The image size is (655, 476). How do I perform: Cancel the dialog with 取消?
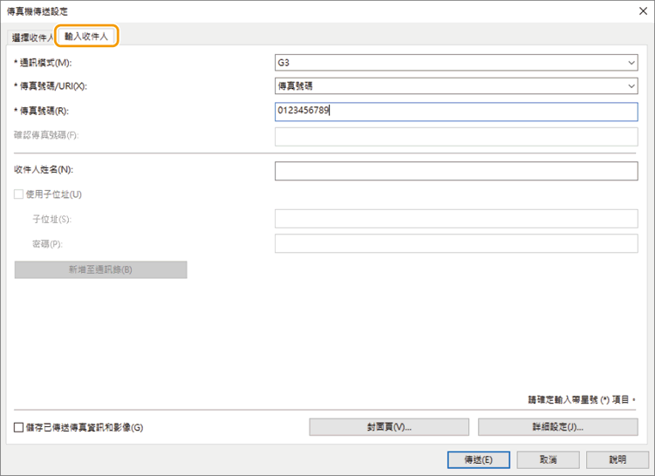[x=548, y=459]
